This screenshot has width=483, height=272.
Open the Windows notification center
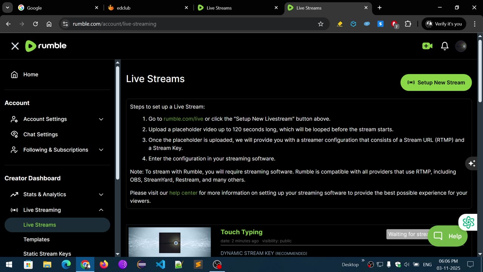point(471,264)
